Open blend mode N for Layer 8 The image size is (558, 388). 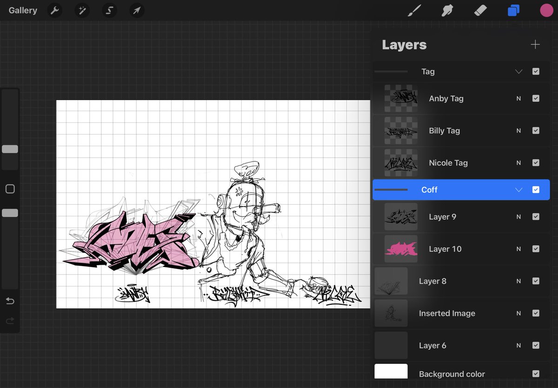[x=518, y=281]
